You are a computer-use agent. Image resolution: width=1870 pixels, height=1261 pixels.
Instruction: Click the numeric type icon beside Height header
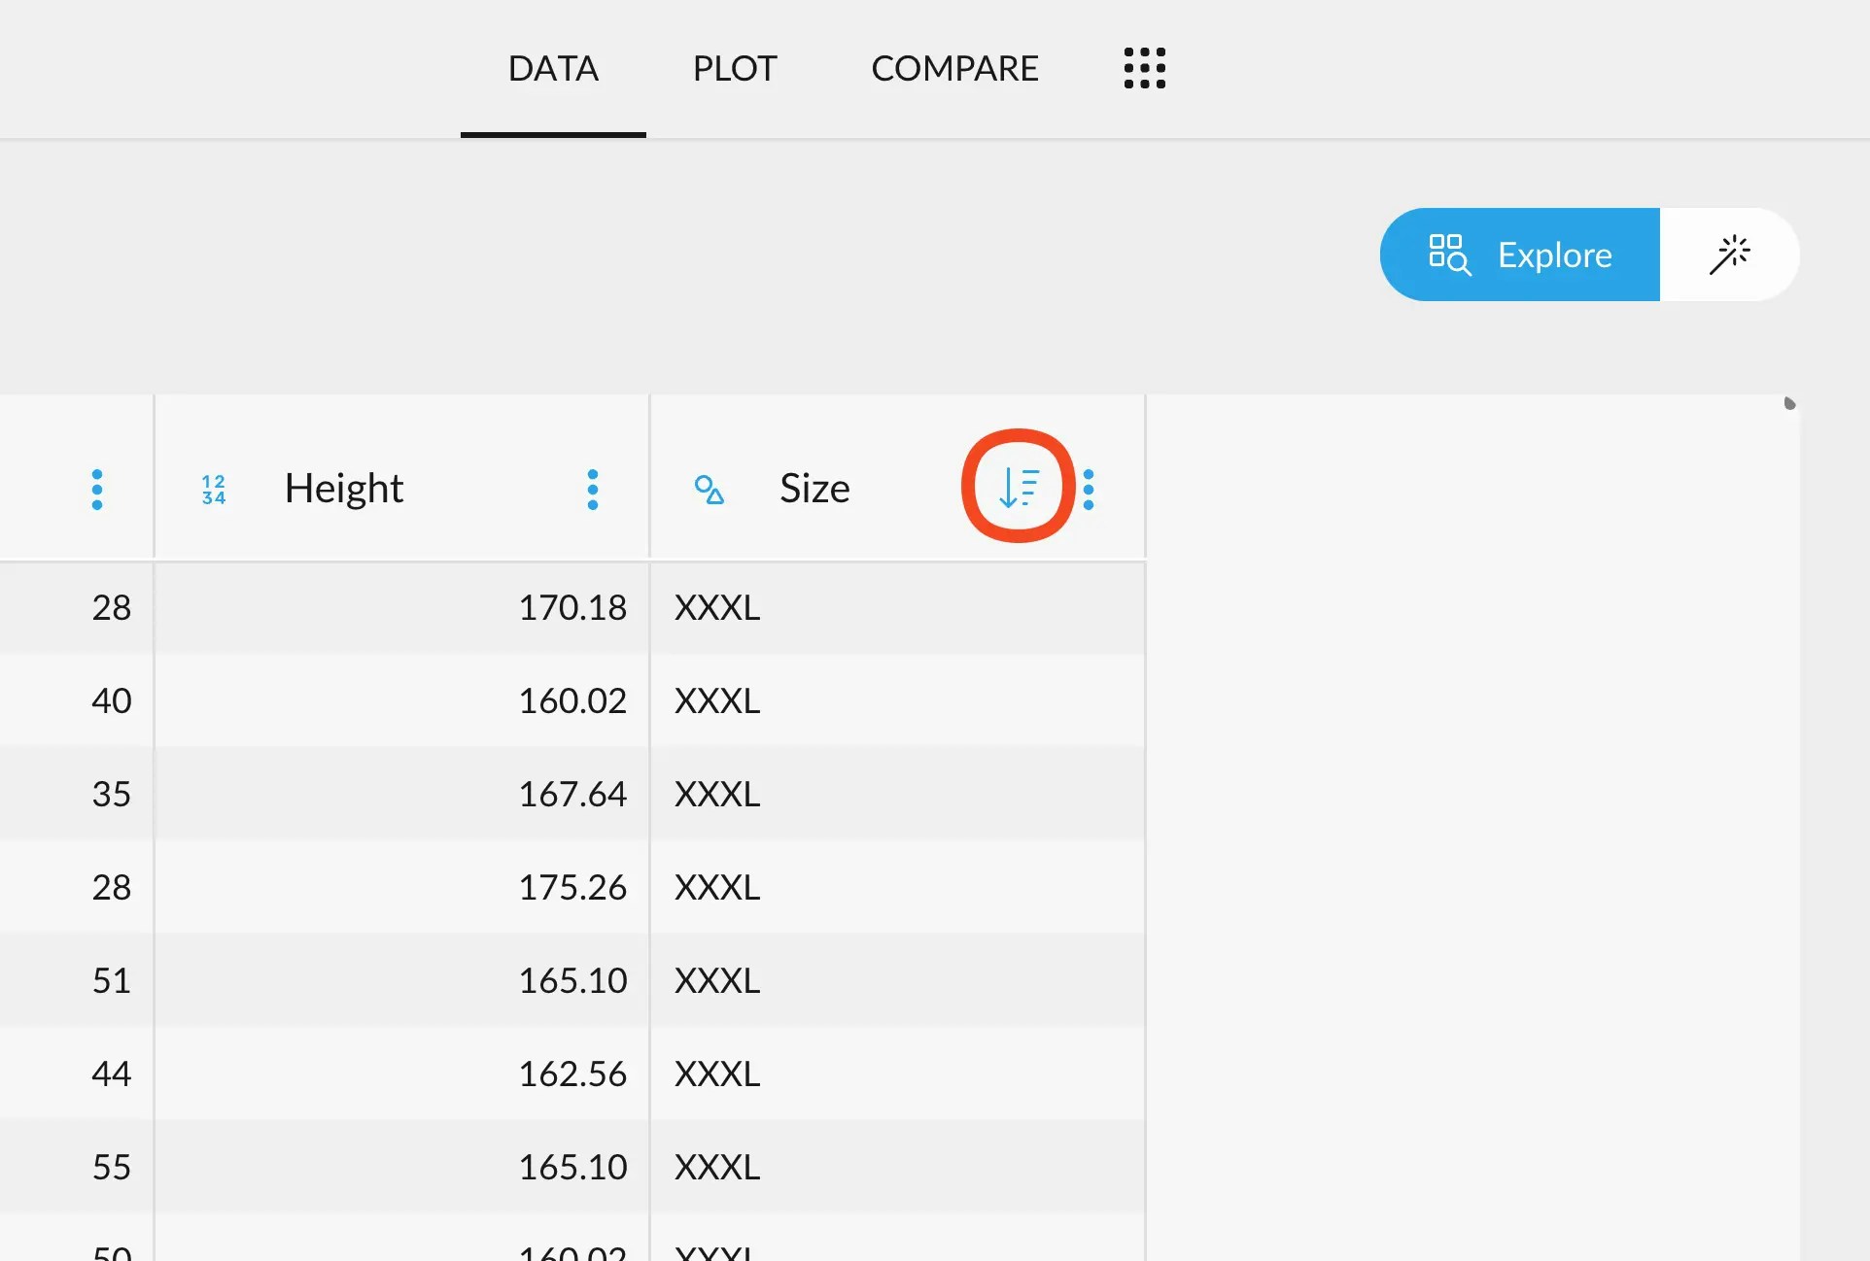tap(212, 489)
